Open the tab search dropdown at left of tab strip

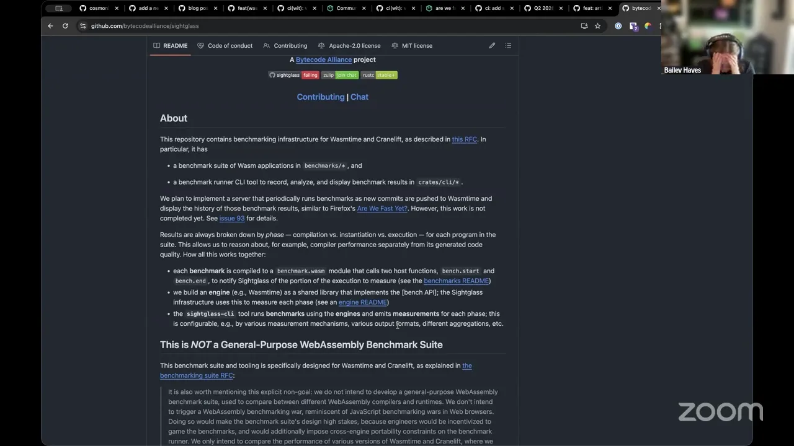click(59, 9)
